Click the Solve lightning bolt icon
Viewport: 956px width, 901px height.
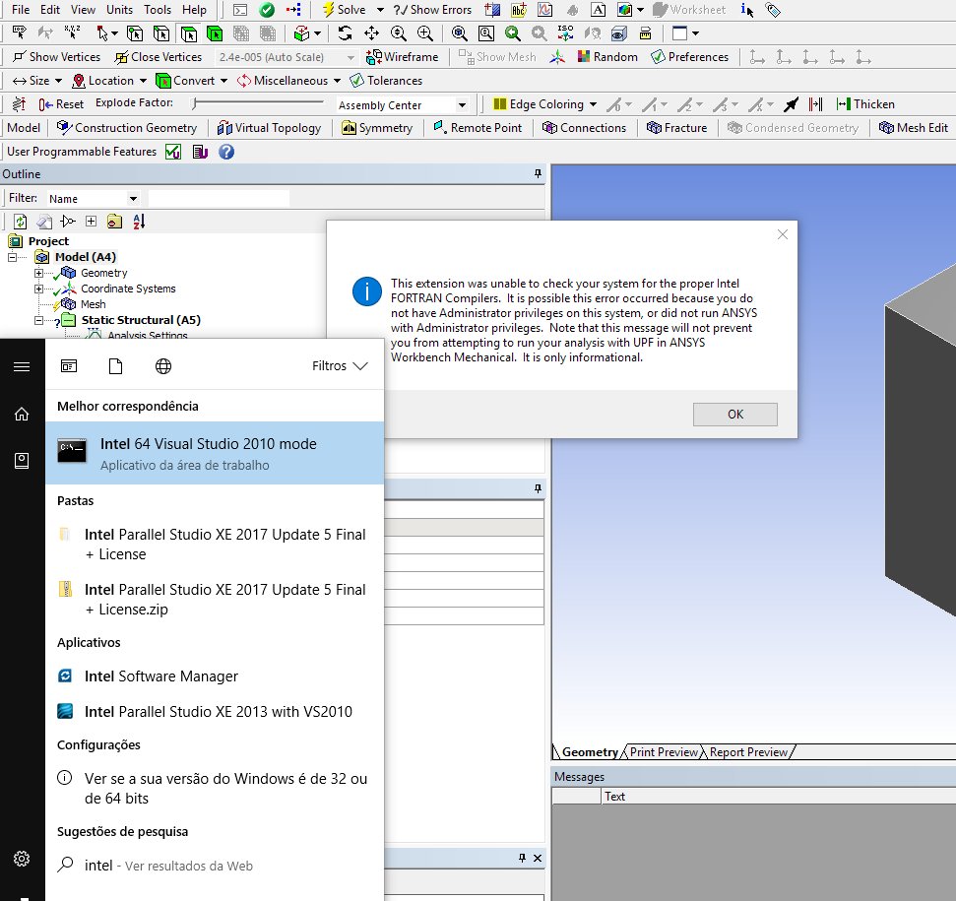tap(328, 10)
